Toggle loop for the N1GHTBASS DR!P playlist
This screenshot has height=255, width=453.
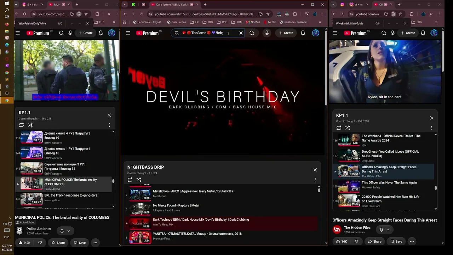(x=130, y=180)
